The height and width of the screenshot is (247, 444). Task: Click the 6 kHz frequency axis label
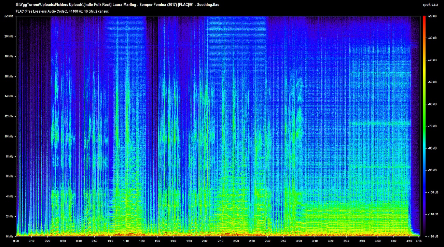click(10, 176)
